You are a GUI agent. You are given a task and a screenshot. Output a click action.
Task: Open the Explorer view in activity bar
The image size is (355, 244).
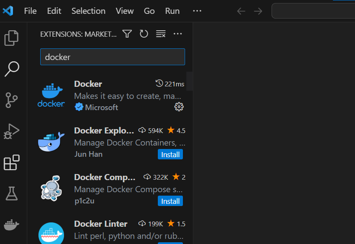coord(11,38)
